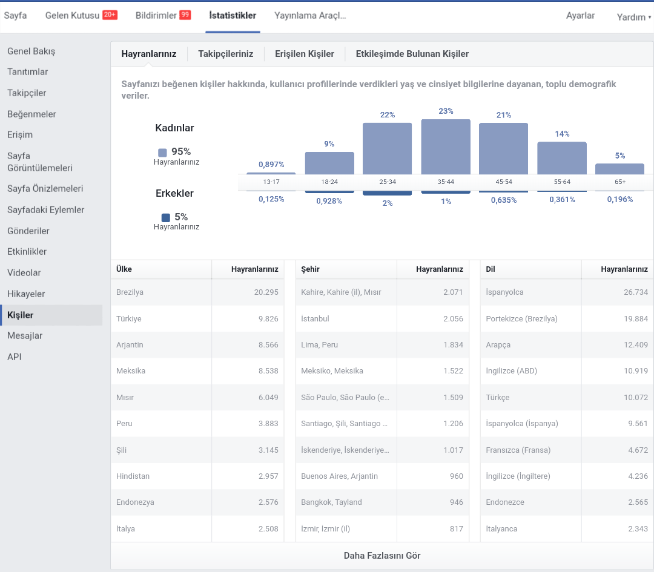
Task: Go to Sayfa Görüntülemeleri in the sidebar
Action: coord(40,162)
